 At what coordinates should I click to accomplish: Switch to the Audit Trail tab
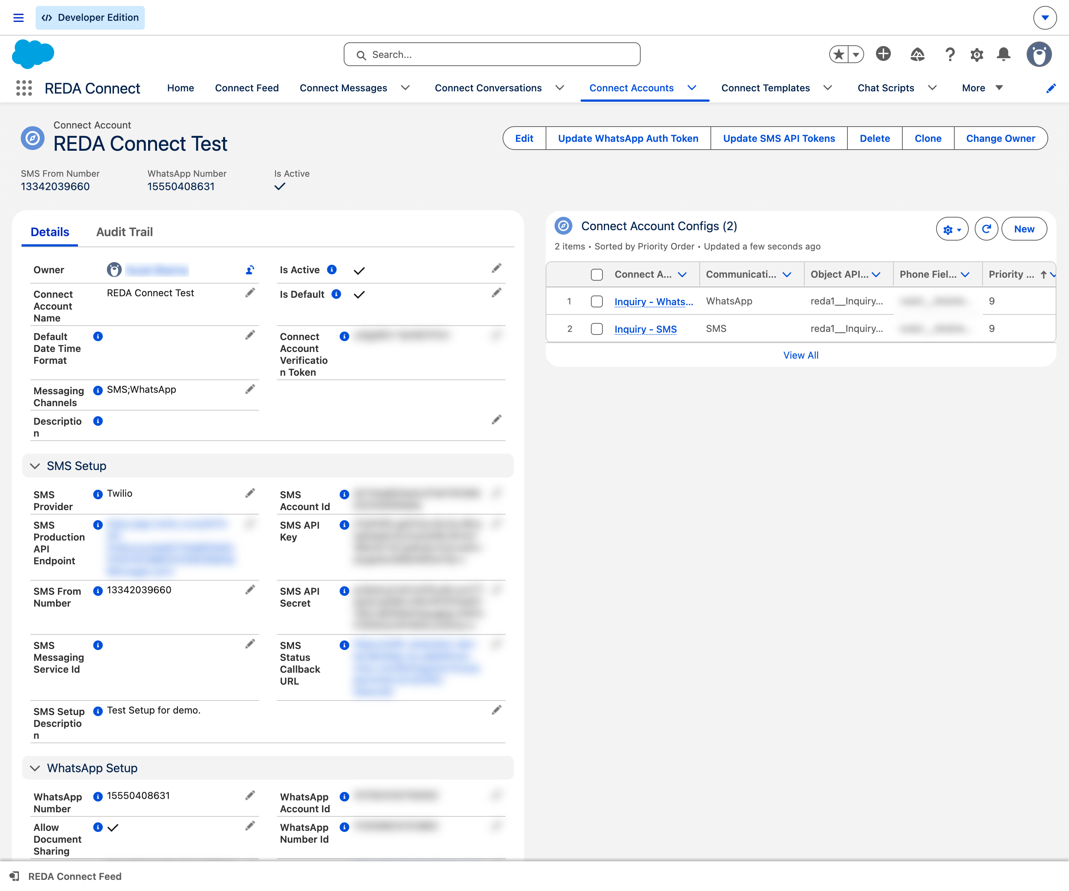tap(125, 232)
